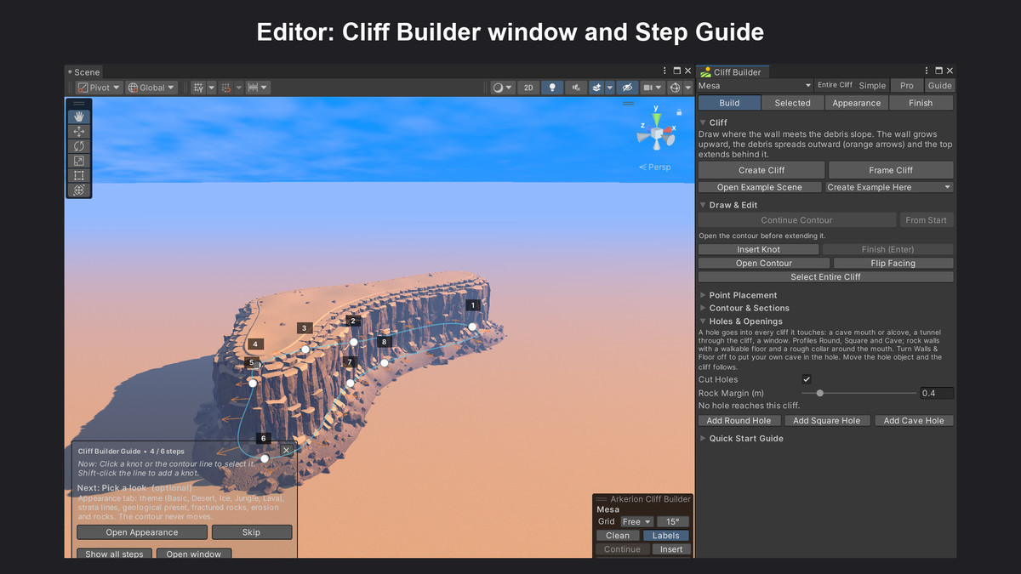
Task: Click the 15° angle field in overlay
Action: point(672,522)
